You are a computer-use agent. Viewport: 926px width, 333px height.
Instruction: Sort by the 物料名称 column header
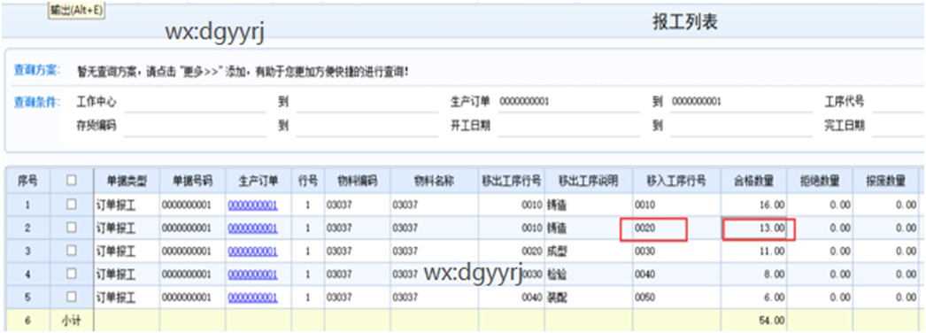tap(434, 182)
